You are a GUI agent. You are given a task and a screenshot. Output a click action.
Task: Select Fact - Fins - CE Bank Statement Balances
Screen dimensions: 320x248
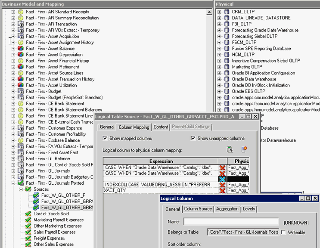64,110
